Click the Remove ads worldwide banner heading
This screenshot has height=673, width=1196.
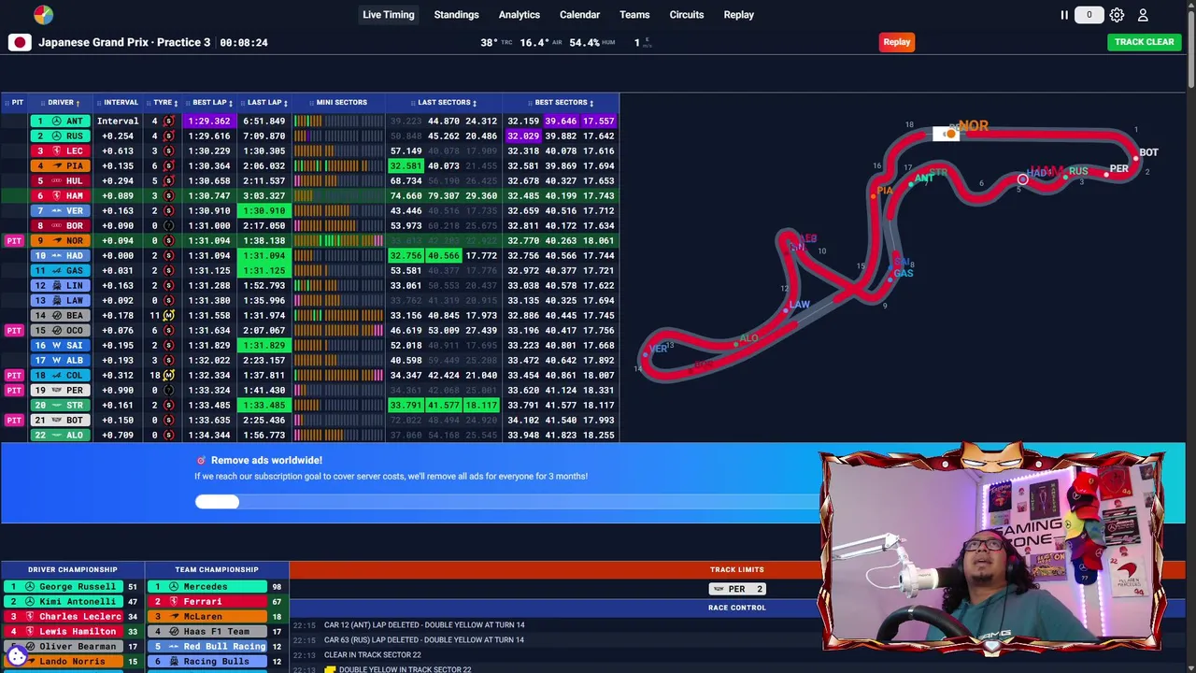click(266, 460)
